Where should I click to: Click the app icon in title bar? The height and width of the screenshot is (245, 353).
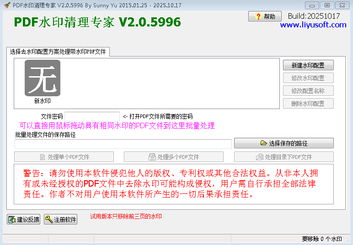coord(6,5)
